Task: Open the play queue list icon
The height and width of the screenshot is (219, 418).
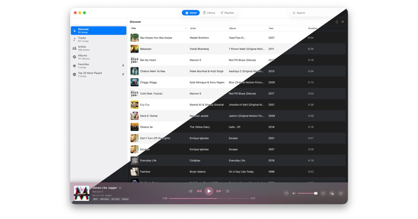Action: pos(323,193)
